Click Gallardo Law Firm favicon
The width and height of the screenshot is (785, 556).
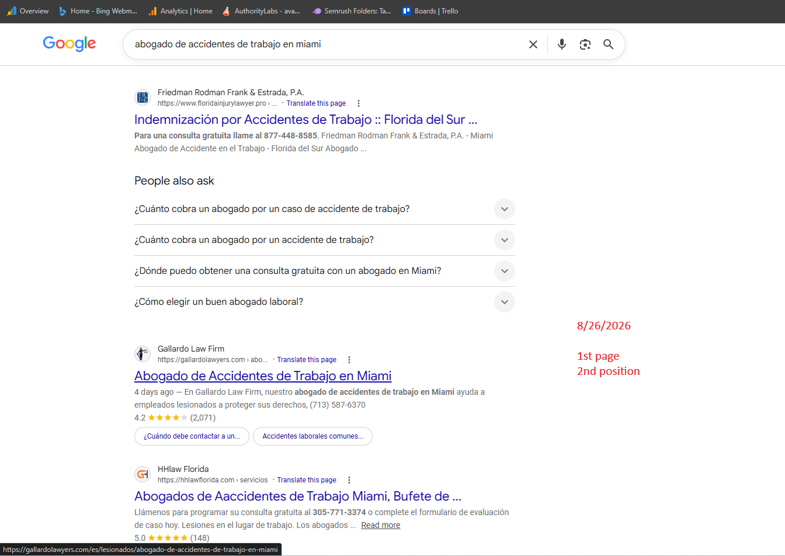pyautogui.click(x=143, y=353)
